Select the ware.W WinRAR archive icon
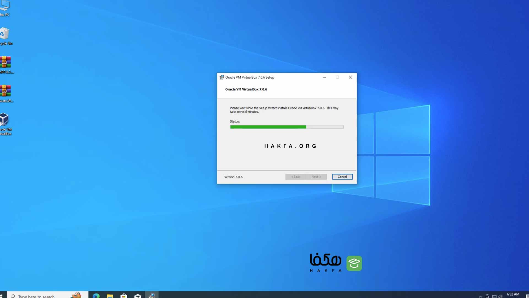 click(6, 94)
